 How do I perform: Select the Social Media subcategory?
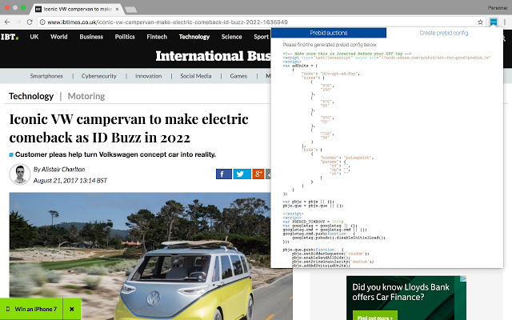[197, 76]
